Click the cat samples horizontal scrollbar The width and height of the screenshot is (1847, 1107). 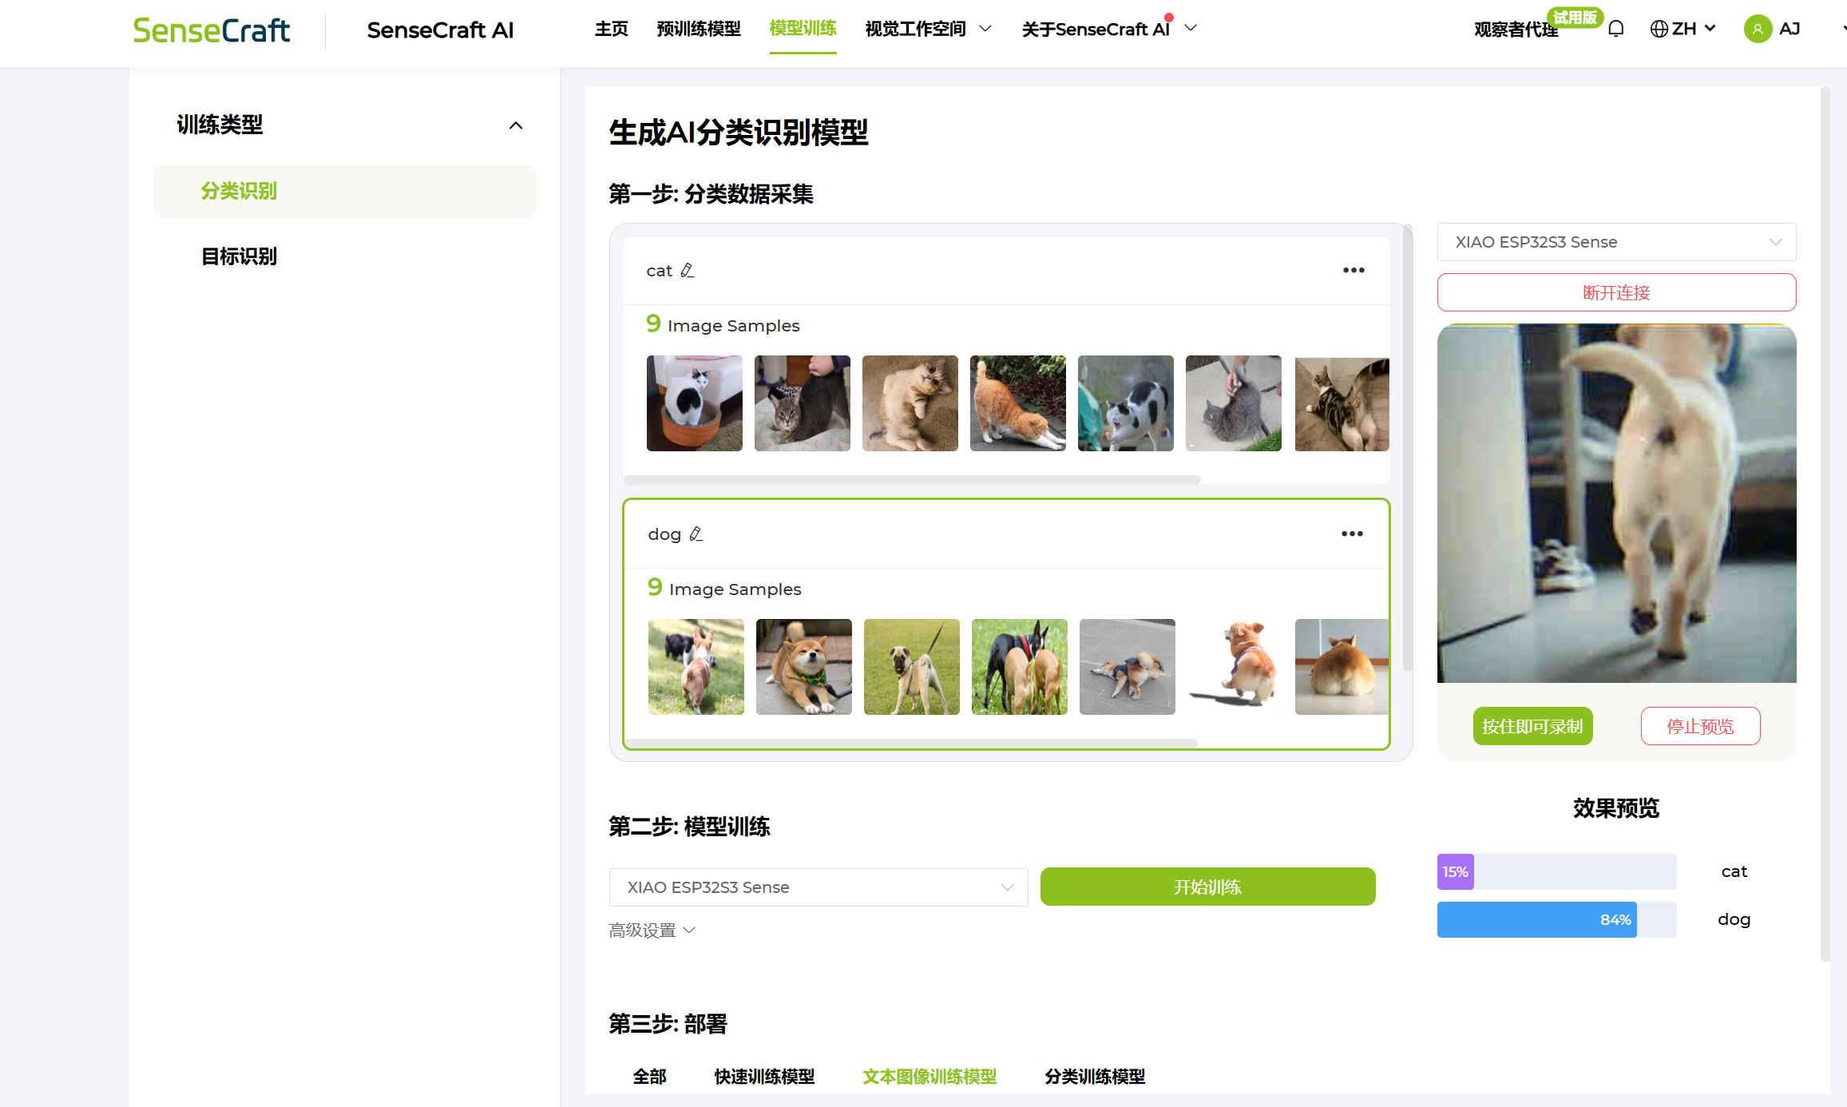coord(911,480)
